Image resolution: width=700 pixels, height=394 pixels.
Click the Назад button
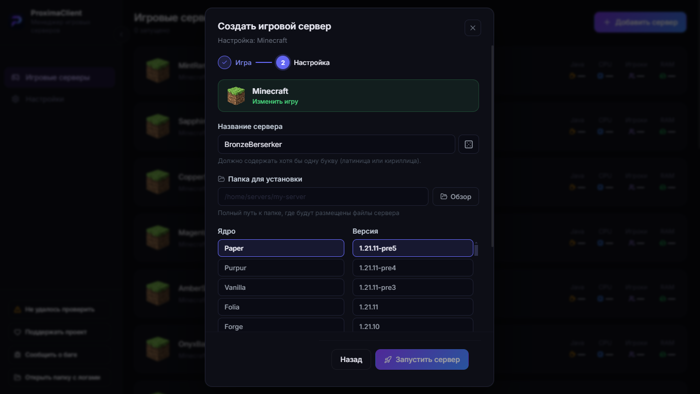coord(351,359)
